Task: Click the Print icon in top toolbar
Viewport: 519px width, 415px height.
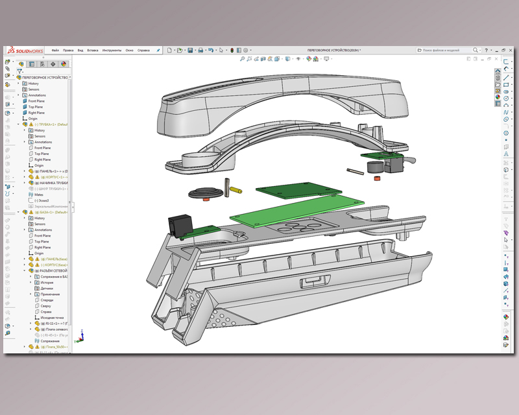Action: tap(200, 50)
